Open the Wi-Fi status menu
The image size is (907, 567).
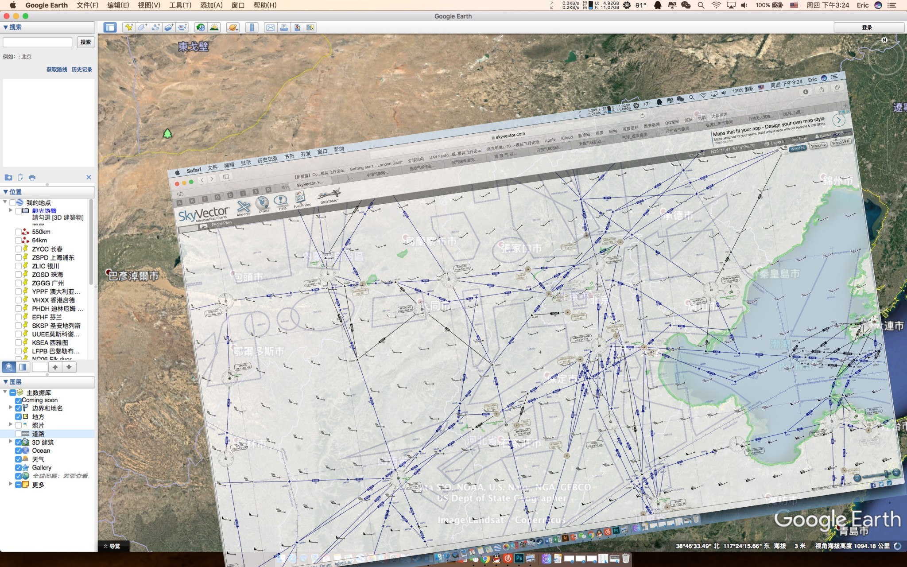[x=716, y=5]
